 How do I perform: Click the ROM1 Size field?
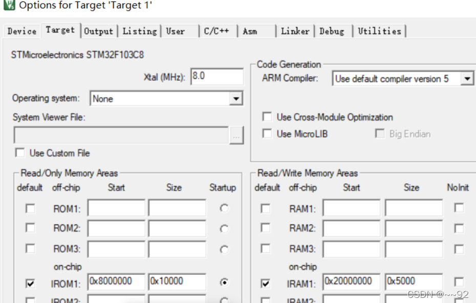(x=177, y=207)
